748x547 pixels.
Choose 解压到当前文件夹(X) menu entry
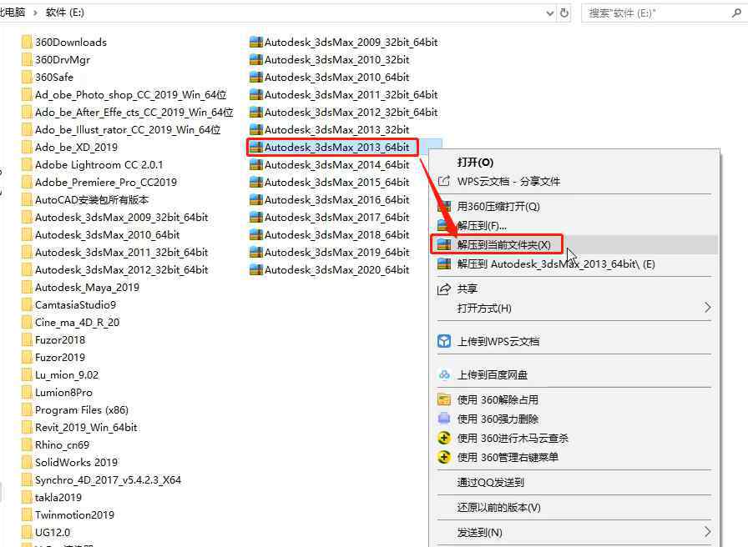click(x=574, y=244)
